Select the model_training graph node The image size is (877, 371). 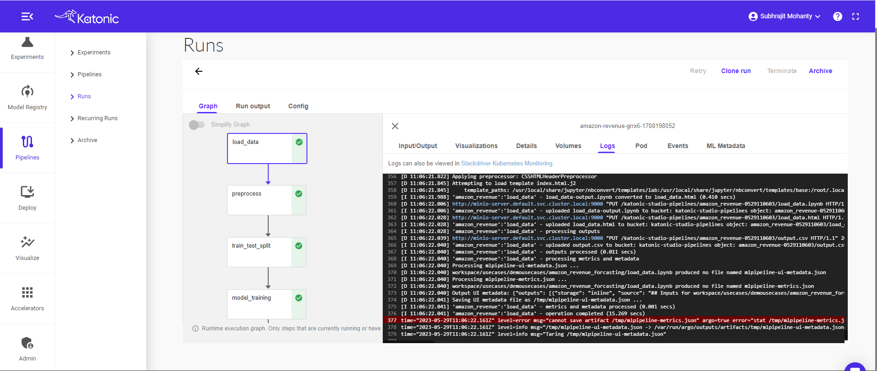pyautogui.click(x=267, y=304)
